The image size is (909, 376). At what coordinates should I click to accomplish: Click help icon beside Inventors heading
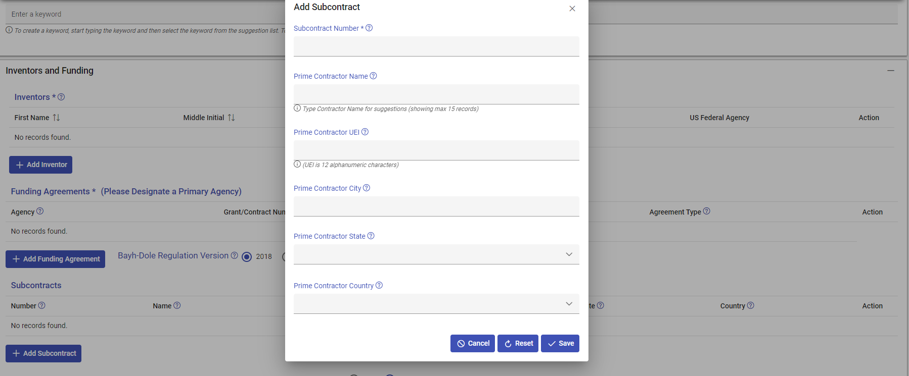[61, 97]
